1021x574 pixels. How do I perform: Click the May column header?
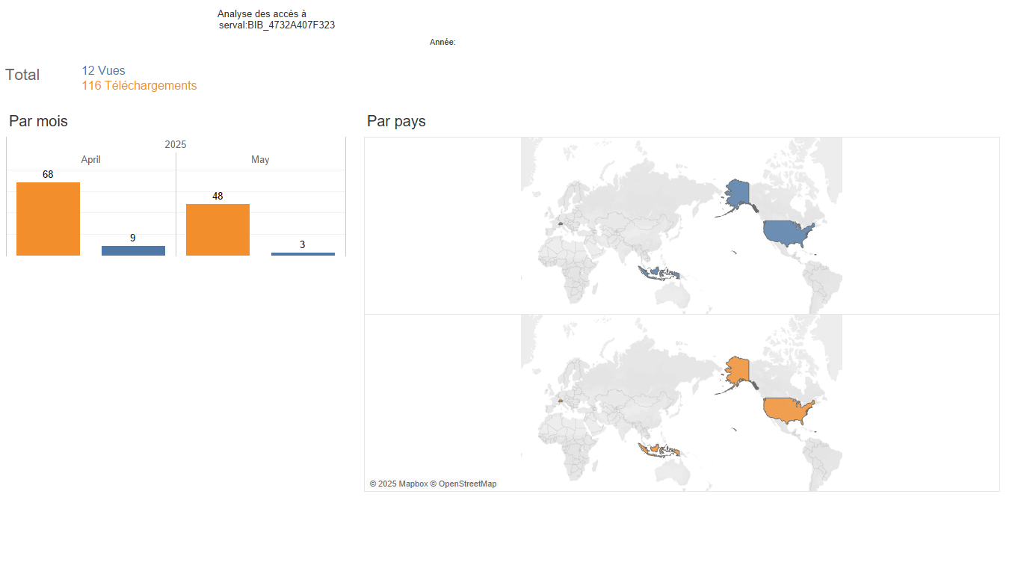click(x=260, y=160)
